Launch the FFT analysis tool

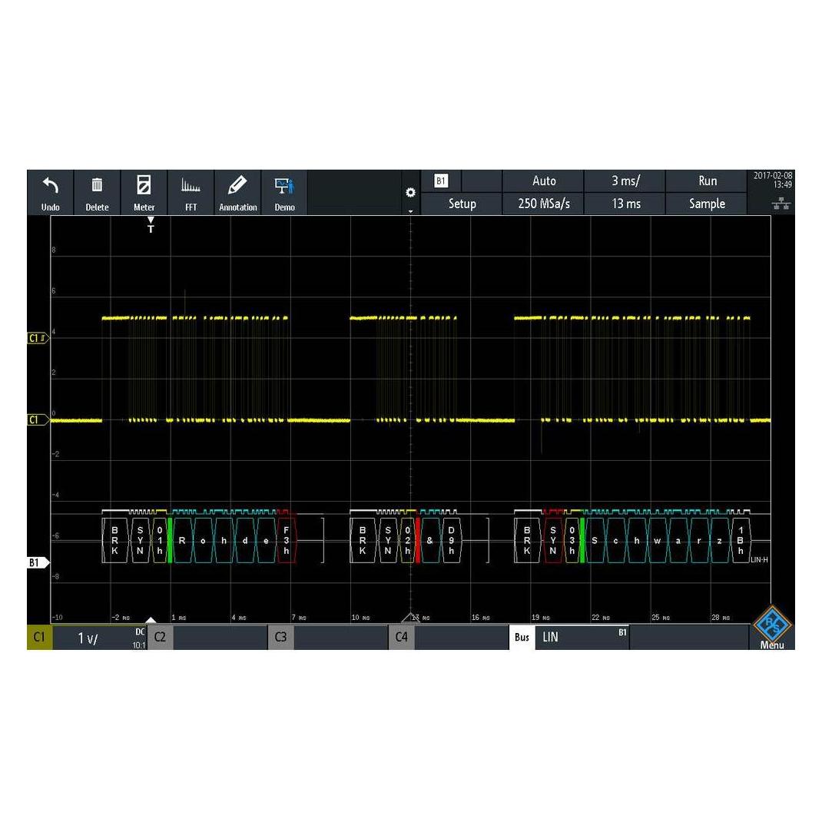coord(191,192)
